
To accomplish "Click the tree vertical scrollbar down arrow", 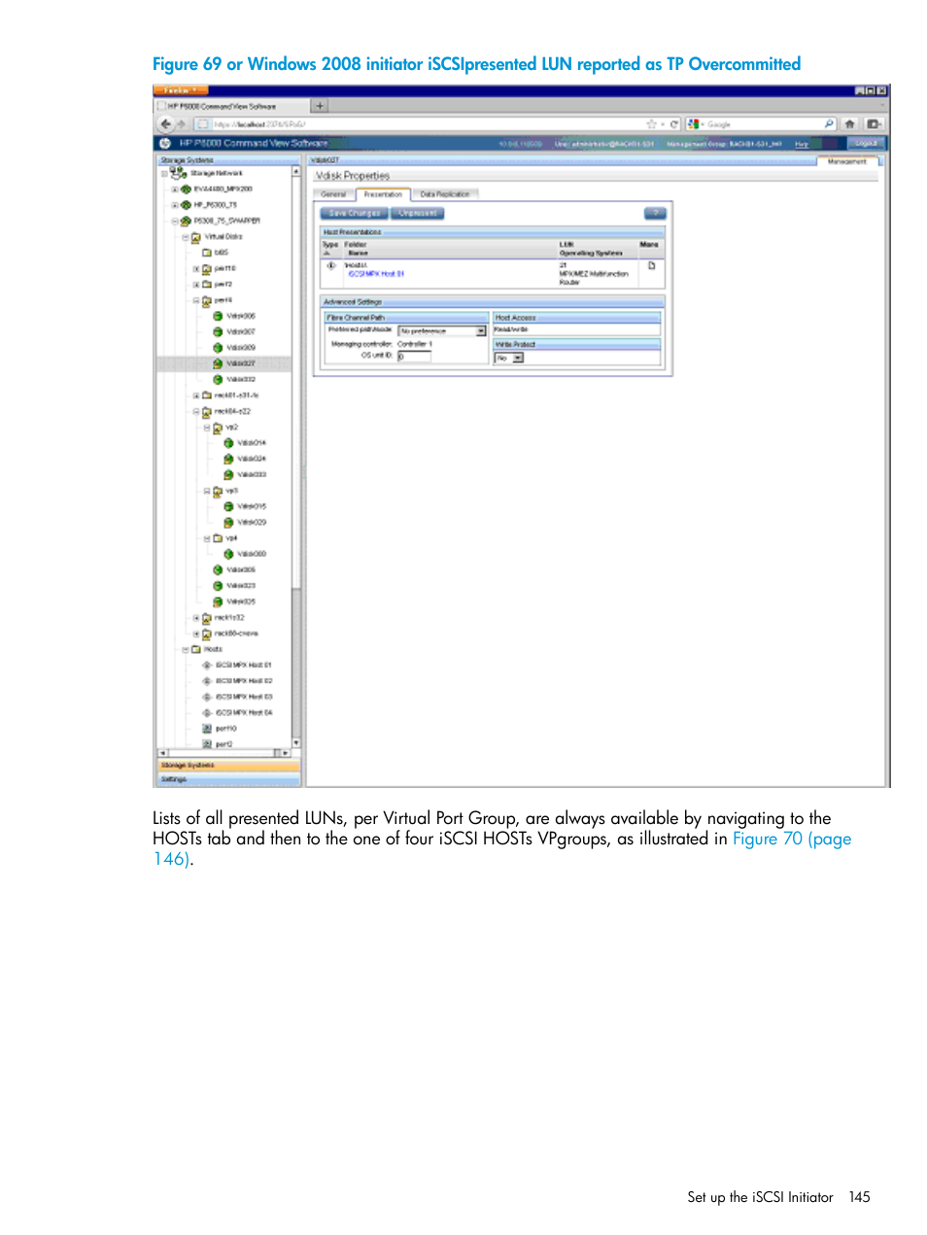I will (296, 743).
